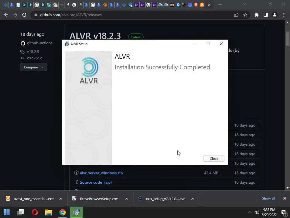Click the package icon beside alvr_server_windows.zip
The width and height of the screenshot is (290, 218).
(76, 173)
